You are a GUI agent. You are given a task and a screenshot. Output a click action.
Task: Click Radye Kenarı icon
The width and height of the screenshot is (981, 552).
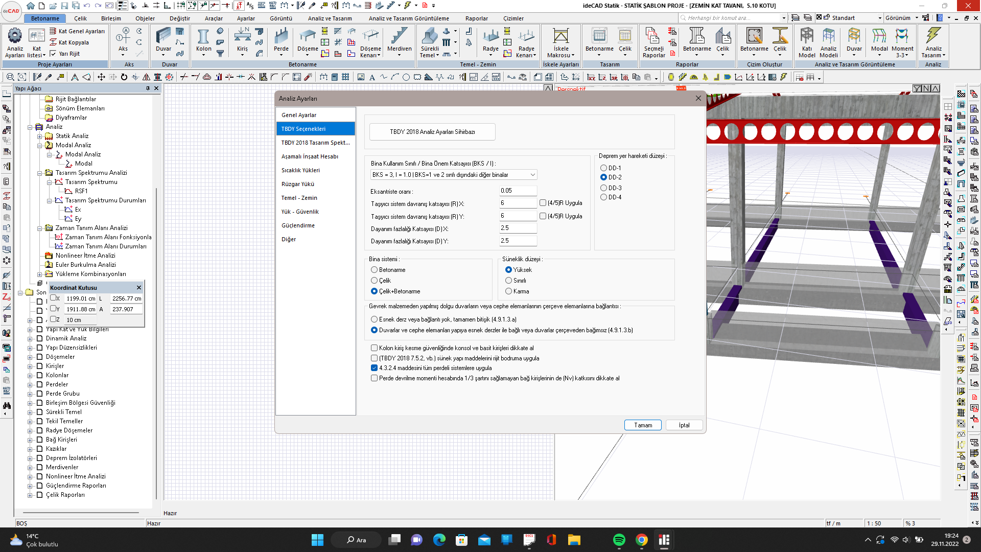click(526, 42)
